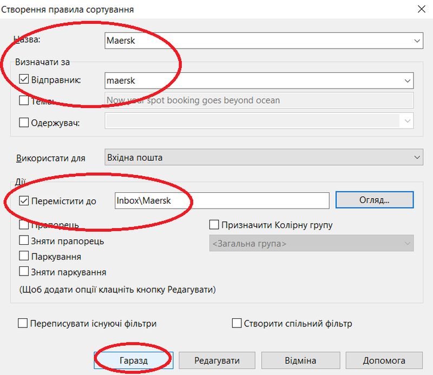The width and height of the screenshot is (433, 375).
Task: Enable the Одержувач checkbox
Action: (24, 122)
